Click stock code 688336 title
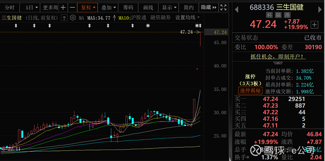325x161 pixels. pos(262,7)
